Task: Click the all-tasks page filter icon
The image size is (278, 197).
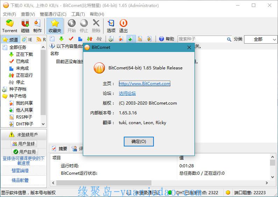Action: tap(52, 39)
